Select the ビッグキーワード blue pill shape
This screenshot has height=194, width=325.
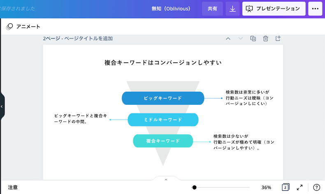(163, 98)
